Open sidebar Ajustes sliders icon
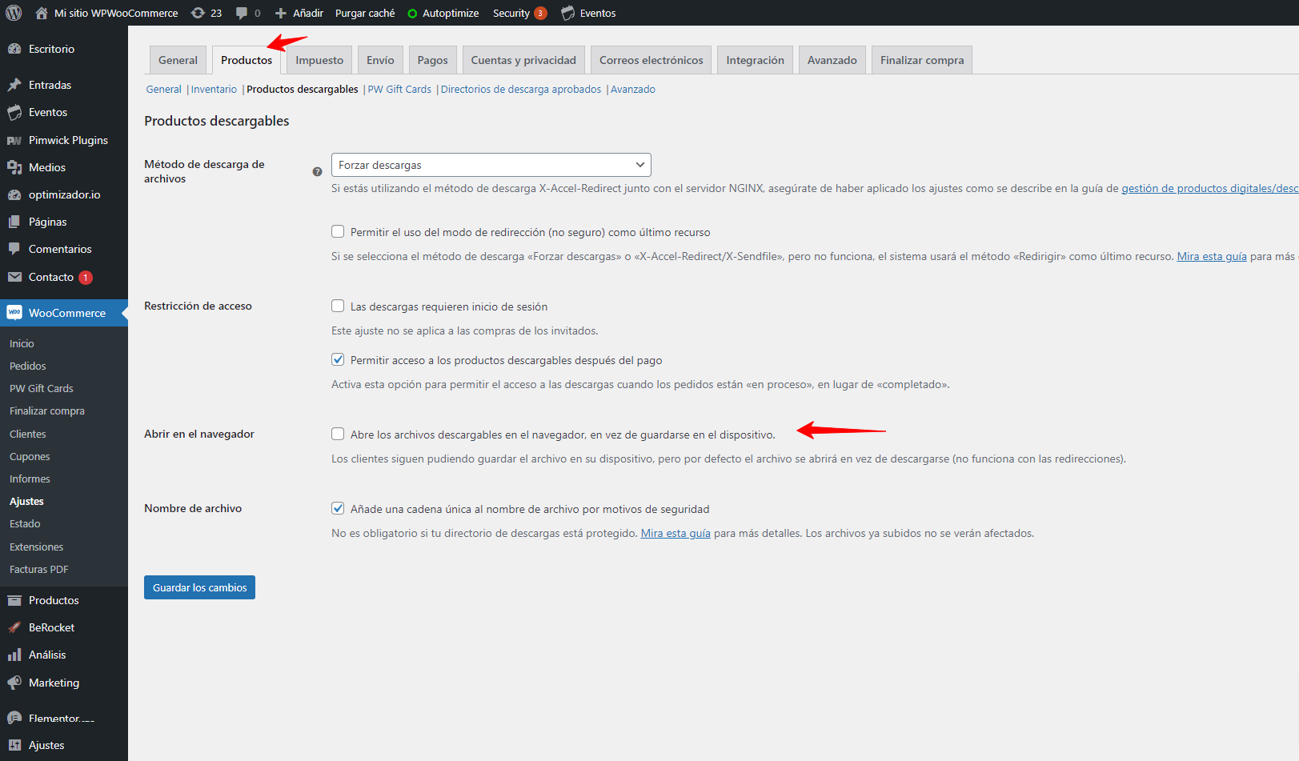The height and width of the screenshot is (761, 1299). click(x=14, y=745)
